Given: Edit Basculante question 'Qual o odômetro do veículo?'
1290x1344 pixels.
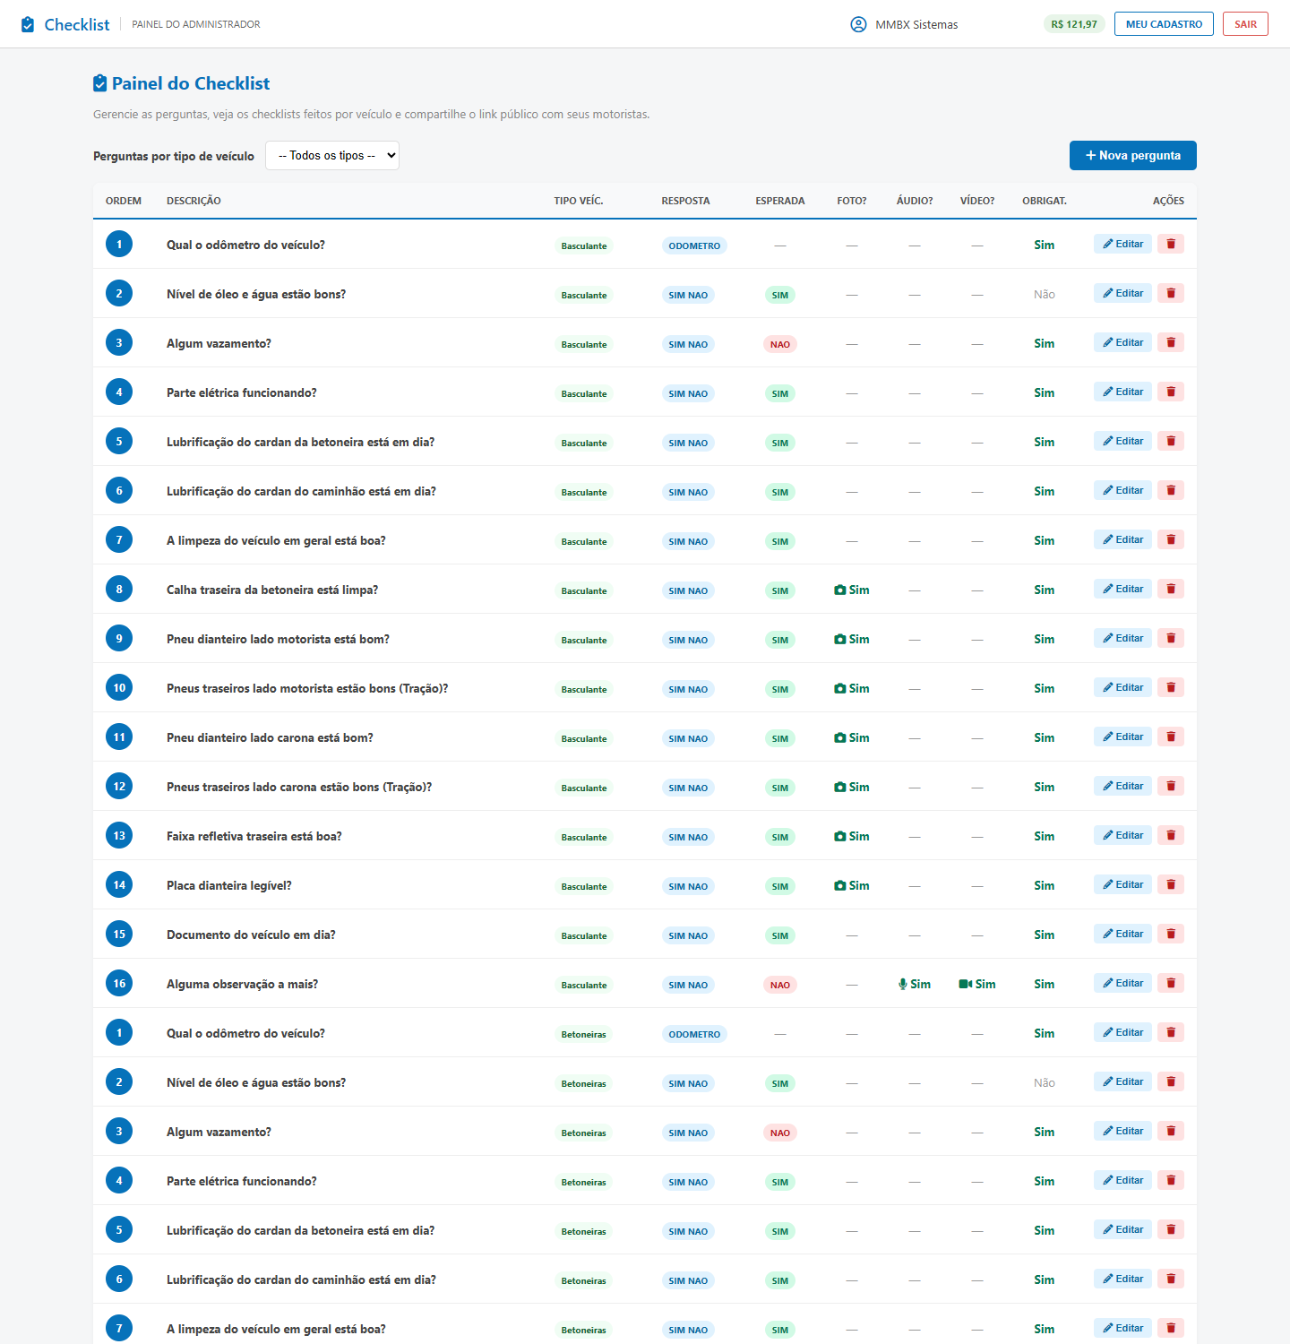Looking at the screenshot, I should point(1123,244).
